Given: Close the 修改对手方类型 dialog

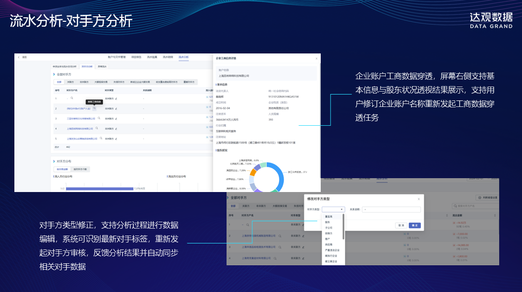Looking at the screenshot, I should click(419, 198).
